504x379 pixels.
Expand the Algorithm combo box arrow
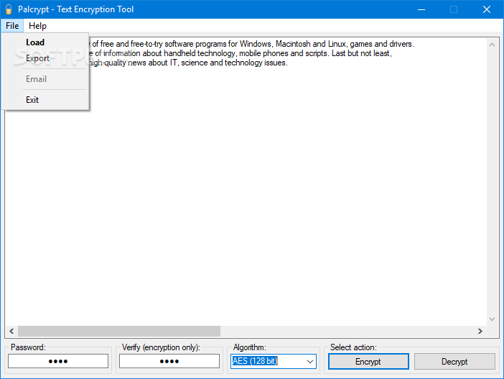pyautogui.click(x=310, y=362)
